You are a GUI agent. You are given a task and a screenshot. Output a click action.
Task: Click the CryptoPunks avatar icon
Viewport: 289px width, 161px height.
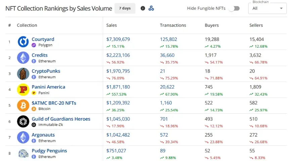coord(23,74)
